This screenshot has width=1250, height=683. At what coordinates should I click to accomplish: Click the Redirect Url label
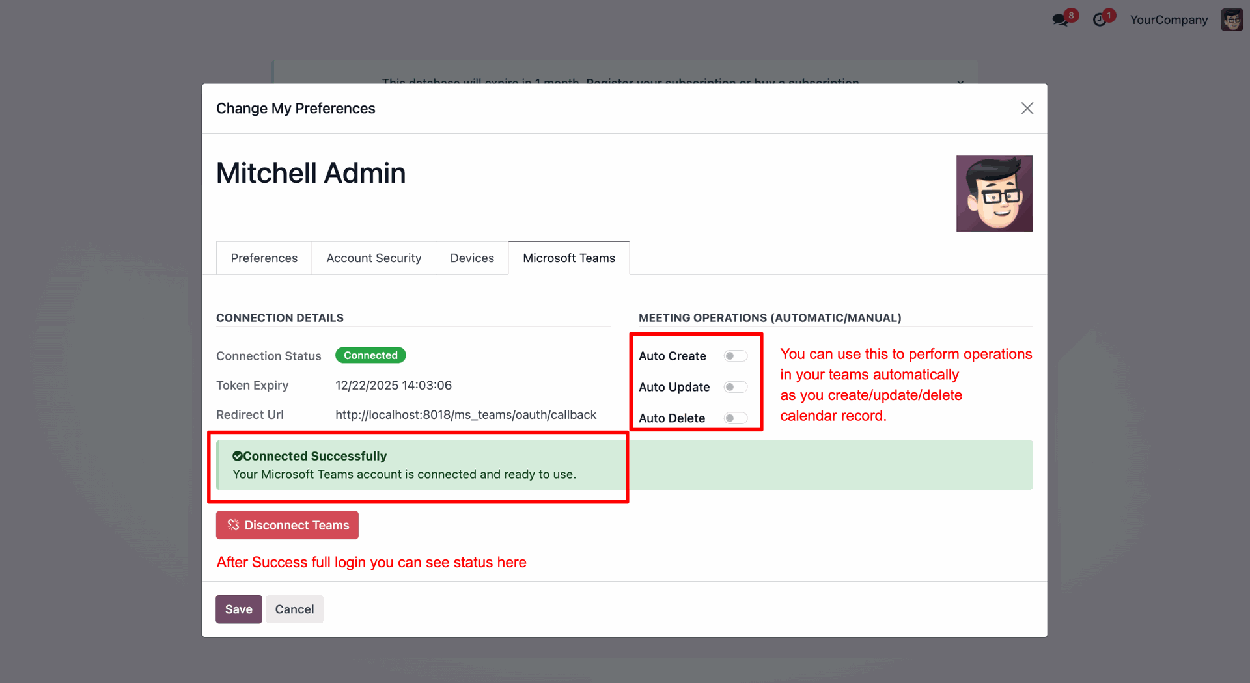point(250,414)
